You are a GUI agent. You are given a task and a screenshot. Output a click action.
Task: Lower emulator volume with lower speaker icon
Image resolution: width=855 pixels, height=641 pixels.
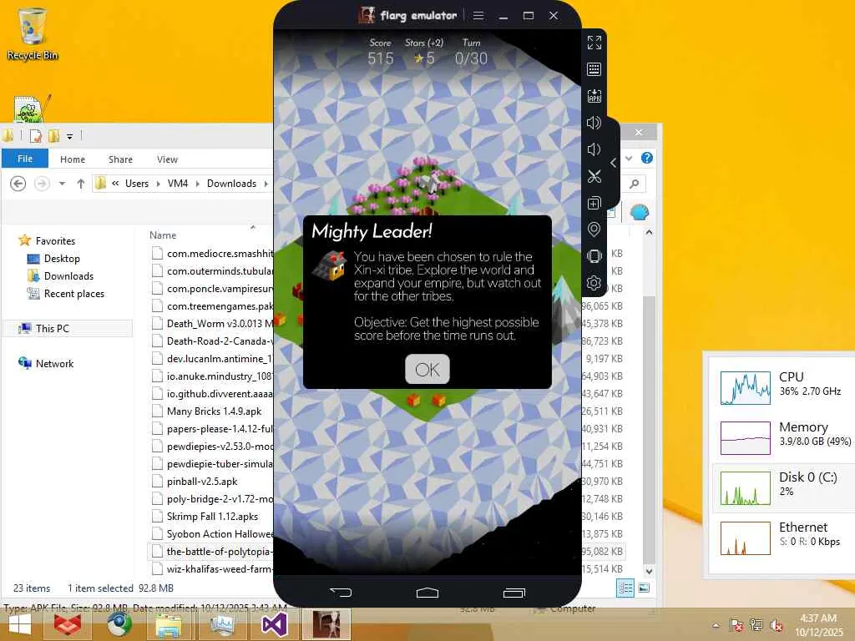(594, 149)
